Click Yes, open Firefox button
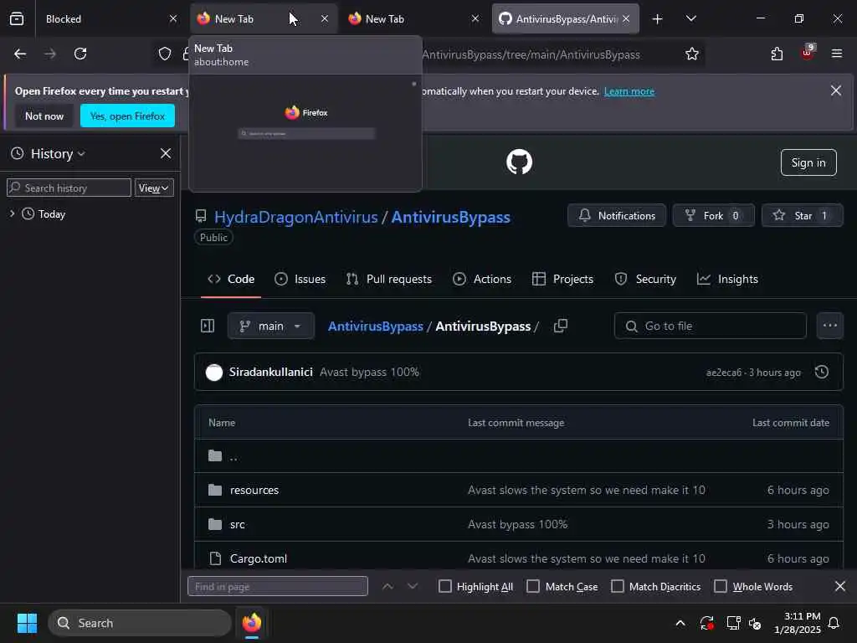The width and height of the screenshot is (857, 643). [127, 116]
